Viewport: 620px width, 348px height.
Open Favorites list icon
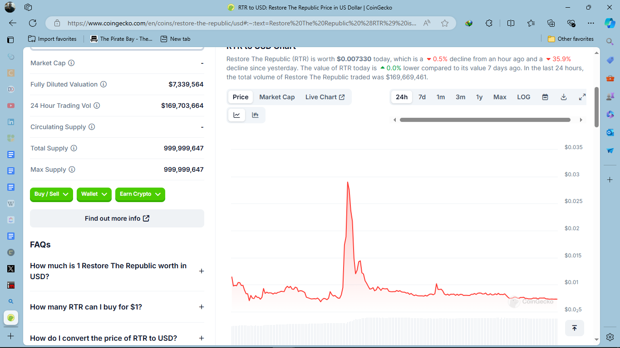(531, 23)
